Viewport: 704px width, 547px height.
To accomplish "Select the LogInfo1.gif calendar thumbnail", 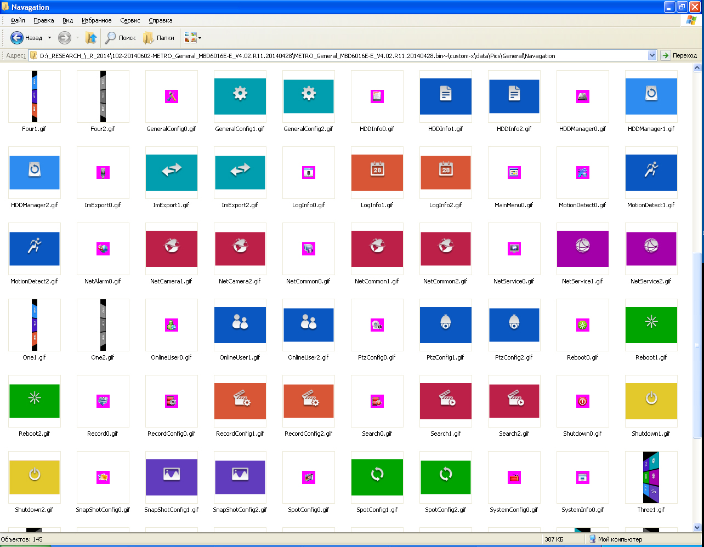I will click(377, 173).
